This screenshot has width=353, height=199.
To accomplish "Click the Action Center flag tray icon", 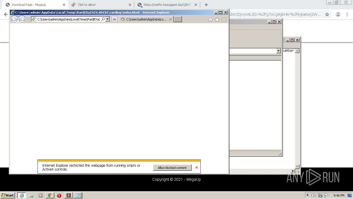I will (327, 195).
